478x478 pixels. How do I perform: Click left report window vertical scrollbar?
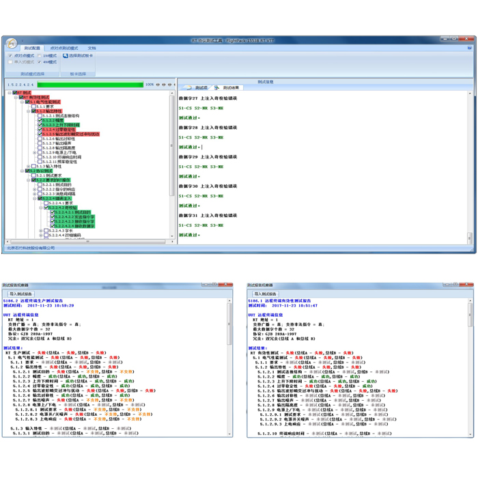point(229,367)
